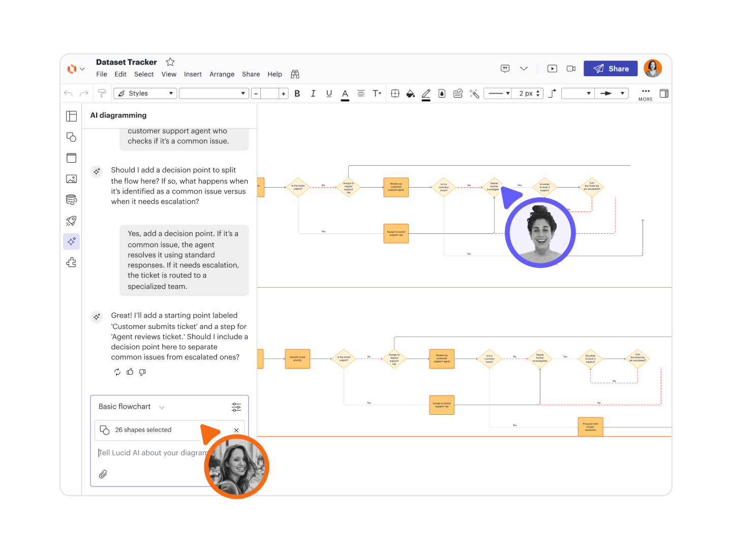
Task: Click the regenerate response icon
Action: click(117, 372)
